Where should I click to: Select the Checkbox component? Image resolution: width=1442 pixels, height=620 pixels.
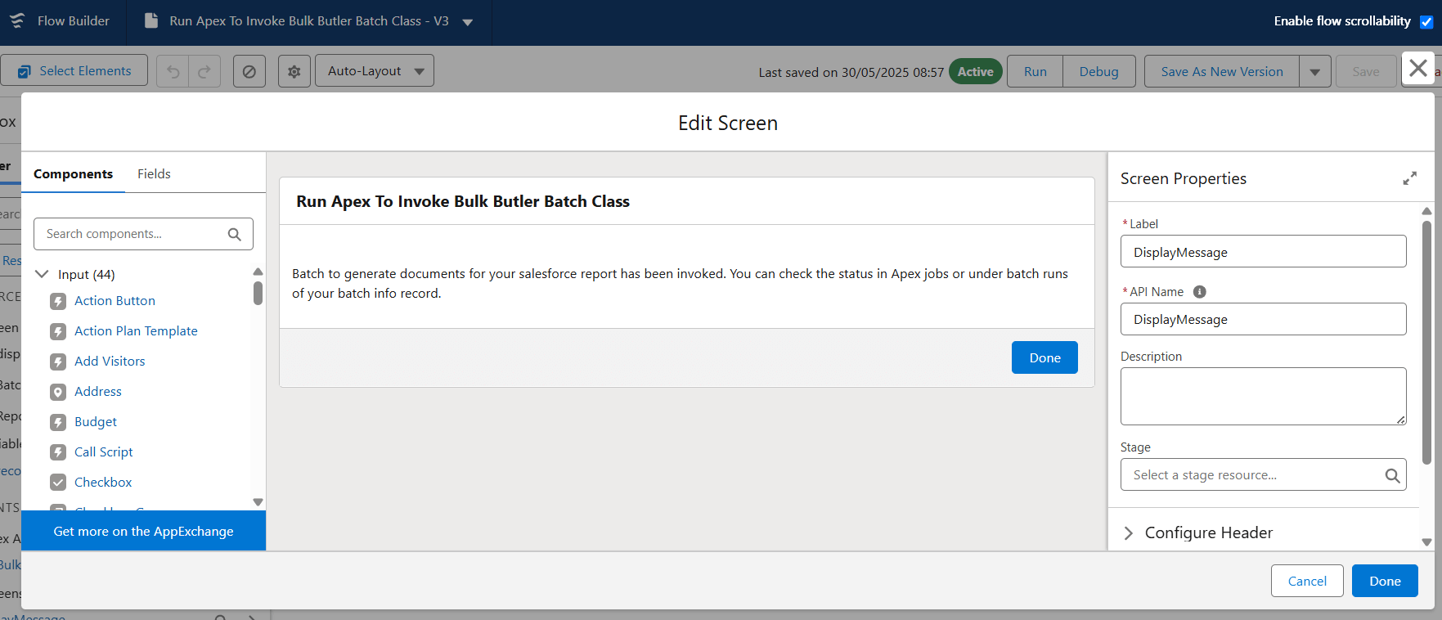(103, 482)
